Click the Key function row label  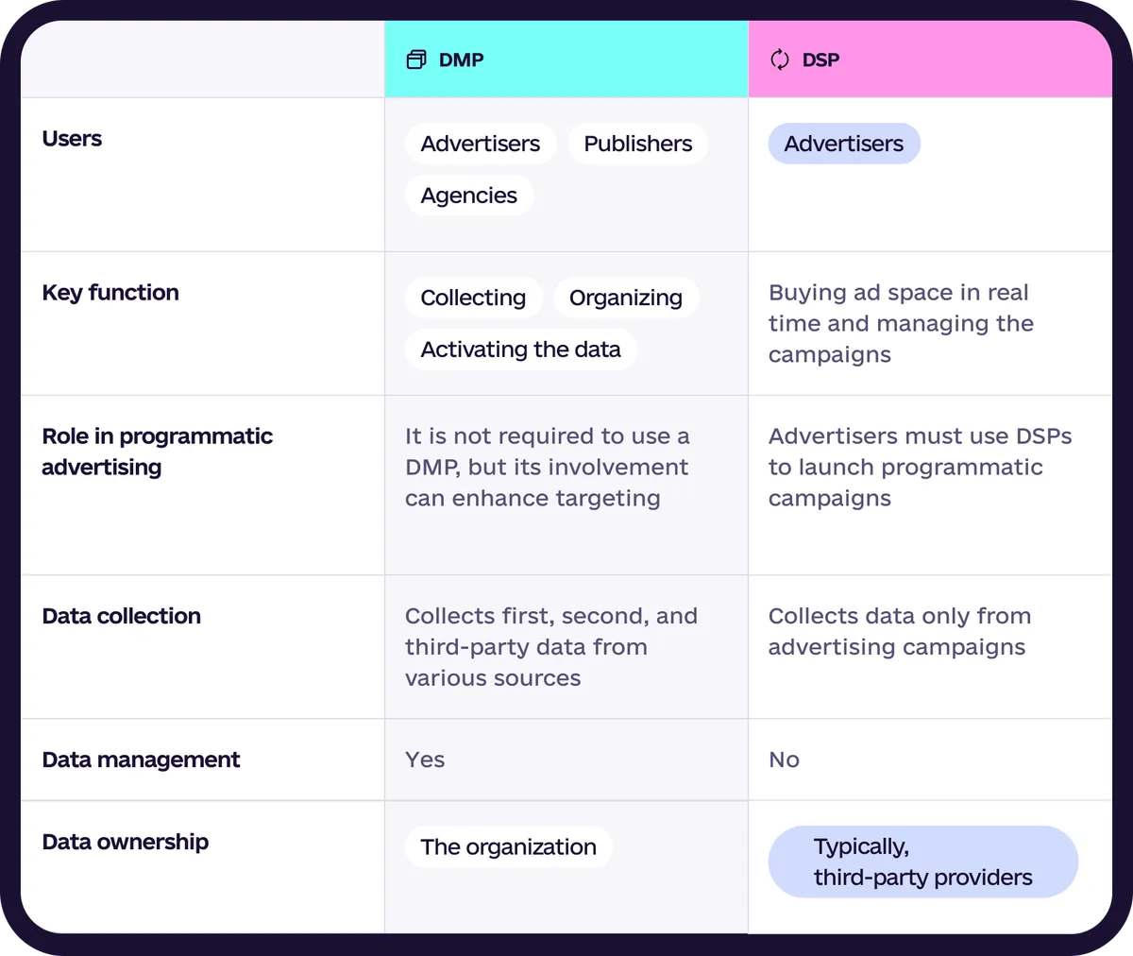tap(110, 293)
